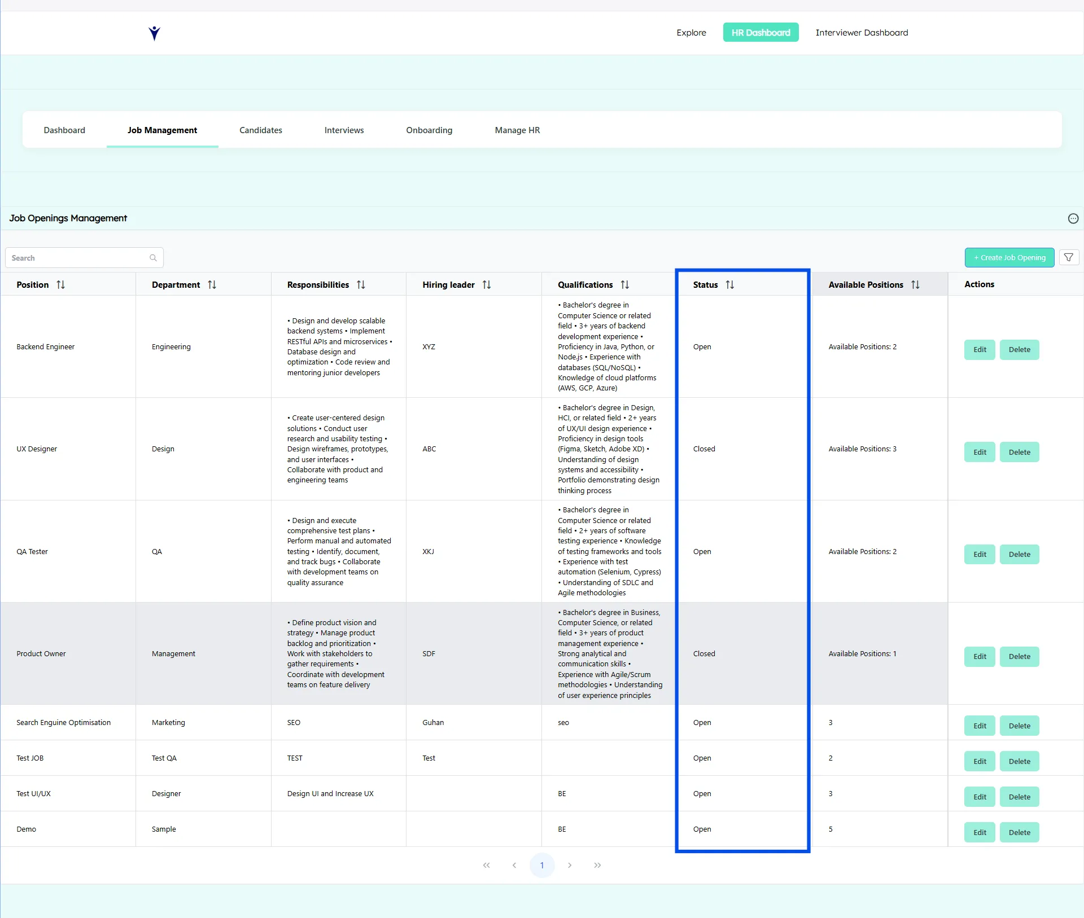Edit the Backend Engineer job opening

979,349
